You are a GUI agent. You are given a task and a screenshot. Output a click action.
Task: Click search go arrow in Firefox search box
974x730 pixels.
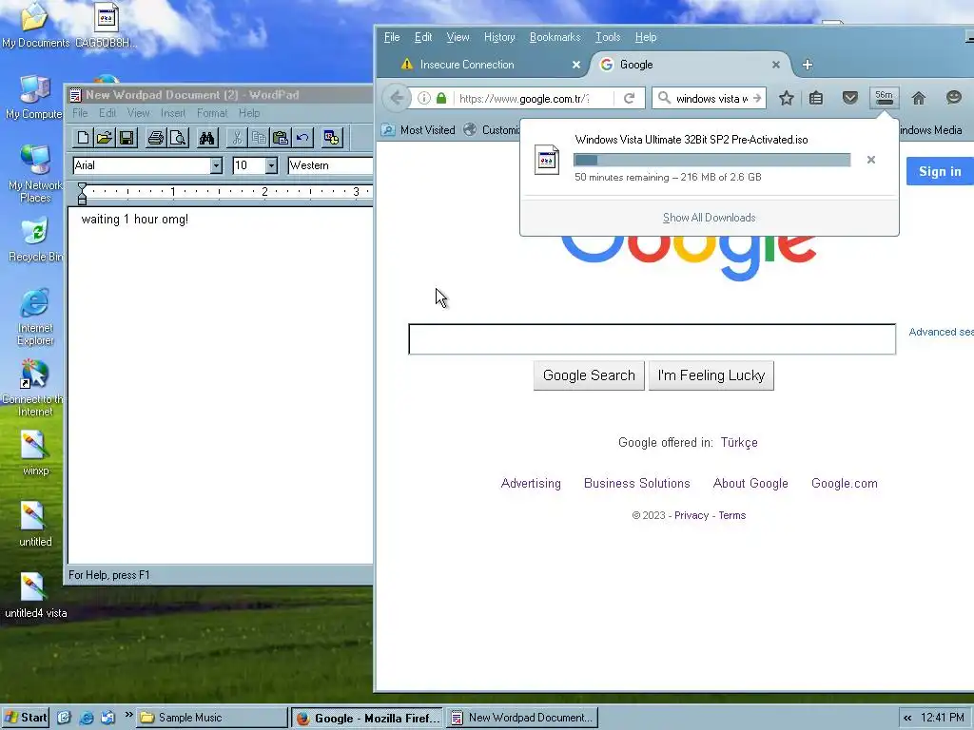757,98
